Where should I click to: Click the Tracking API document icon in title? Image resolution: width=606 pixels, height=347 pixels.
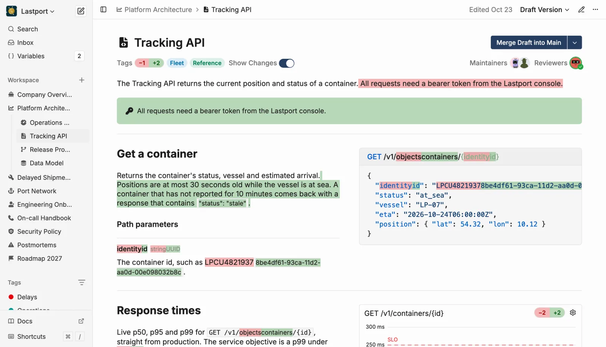(x=123, y=42)
